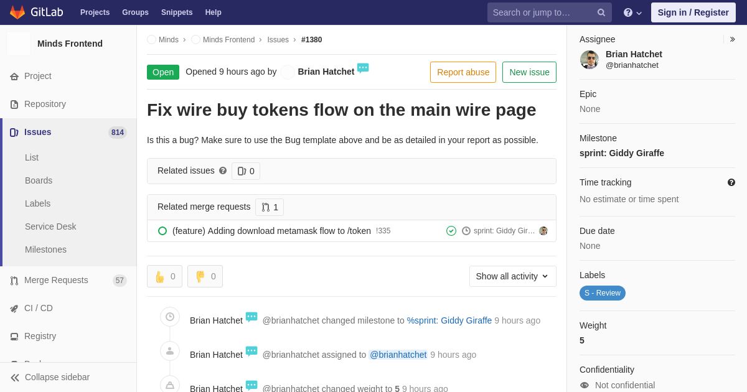Click the Minds Frontend project avatar

[x=19, y=44]
